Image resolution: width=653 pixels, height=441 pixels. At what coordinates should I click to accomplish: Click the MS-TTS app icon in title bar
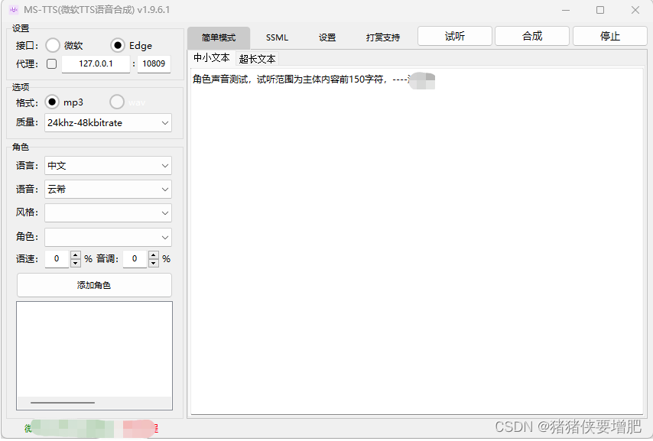click(13, 10)
